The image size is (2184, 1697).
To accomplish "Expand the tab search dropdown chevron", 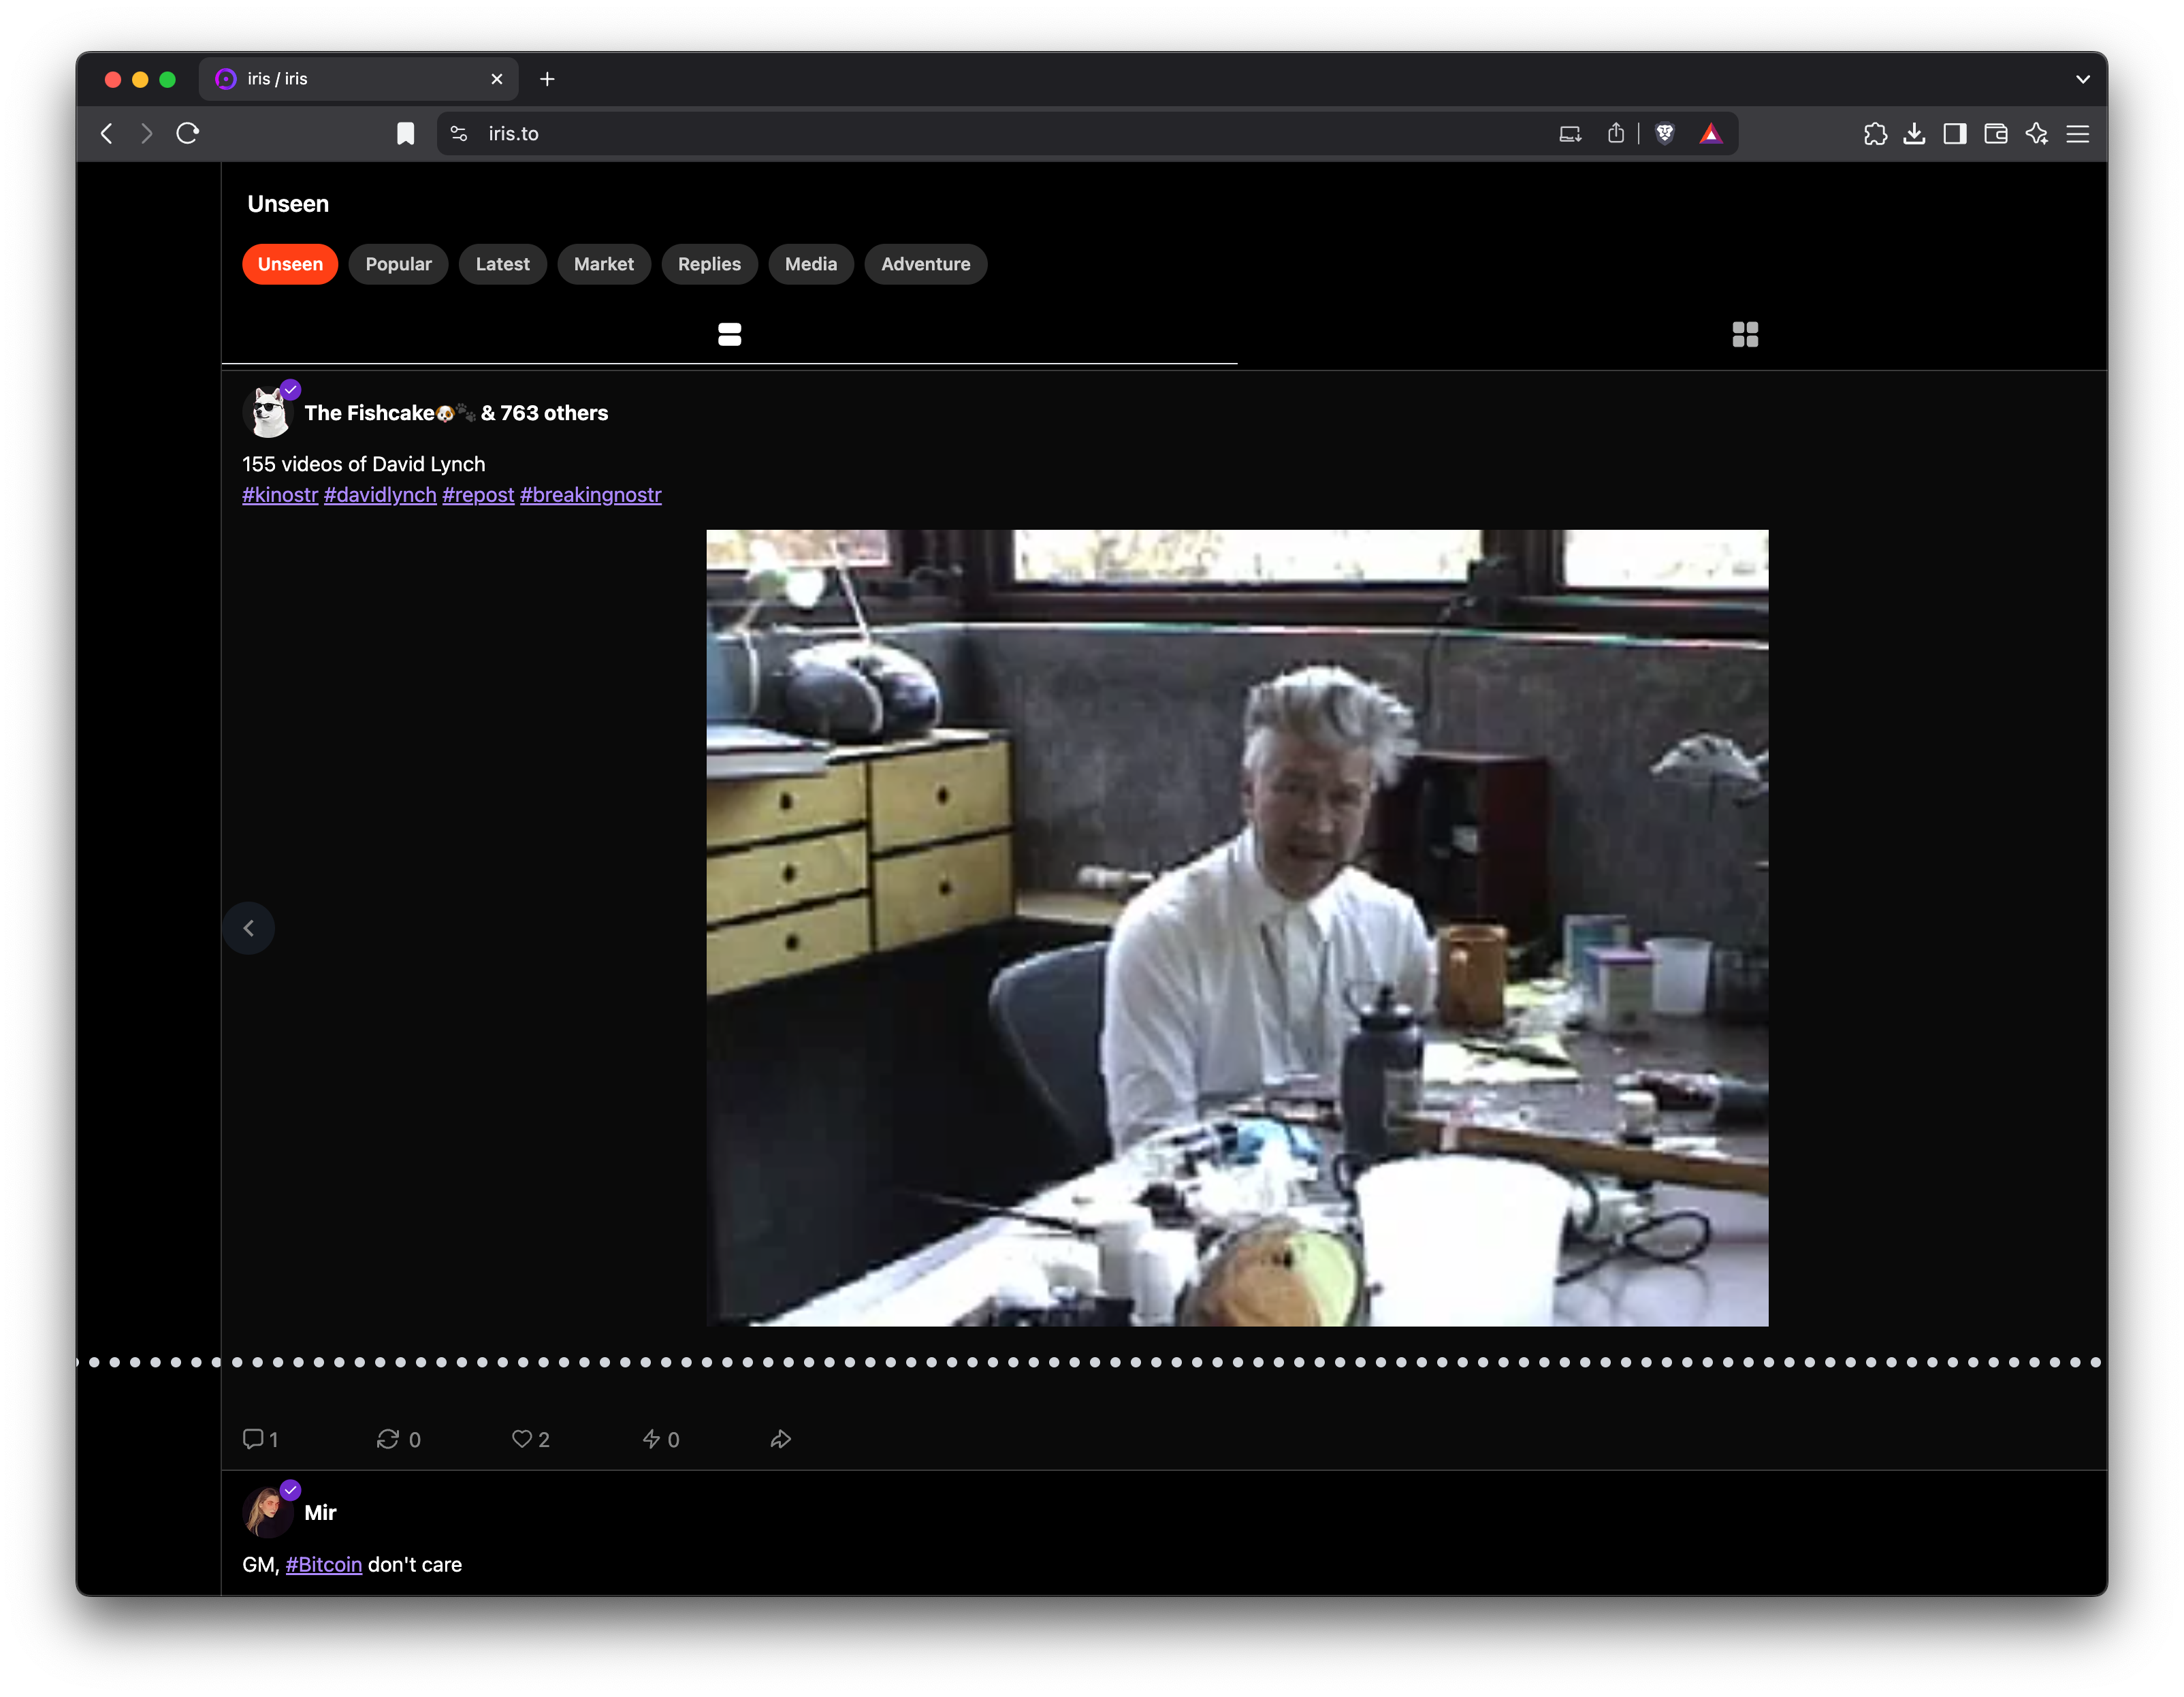I will [2083, 79].
